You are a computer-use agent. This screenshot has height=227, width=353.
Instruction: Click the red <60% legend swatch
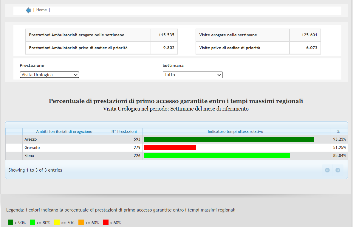pos(106,222)
